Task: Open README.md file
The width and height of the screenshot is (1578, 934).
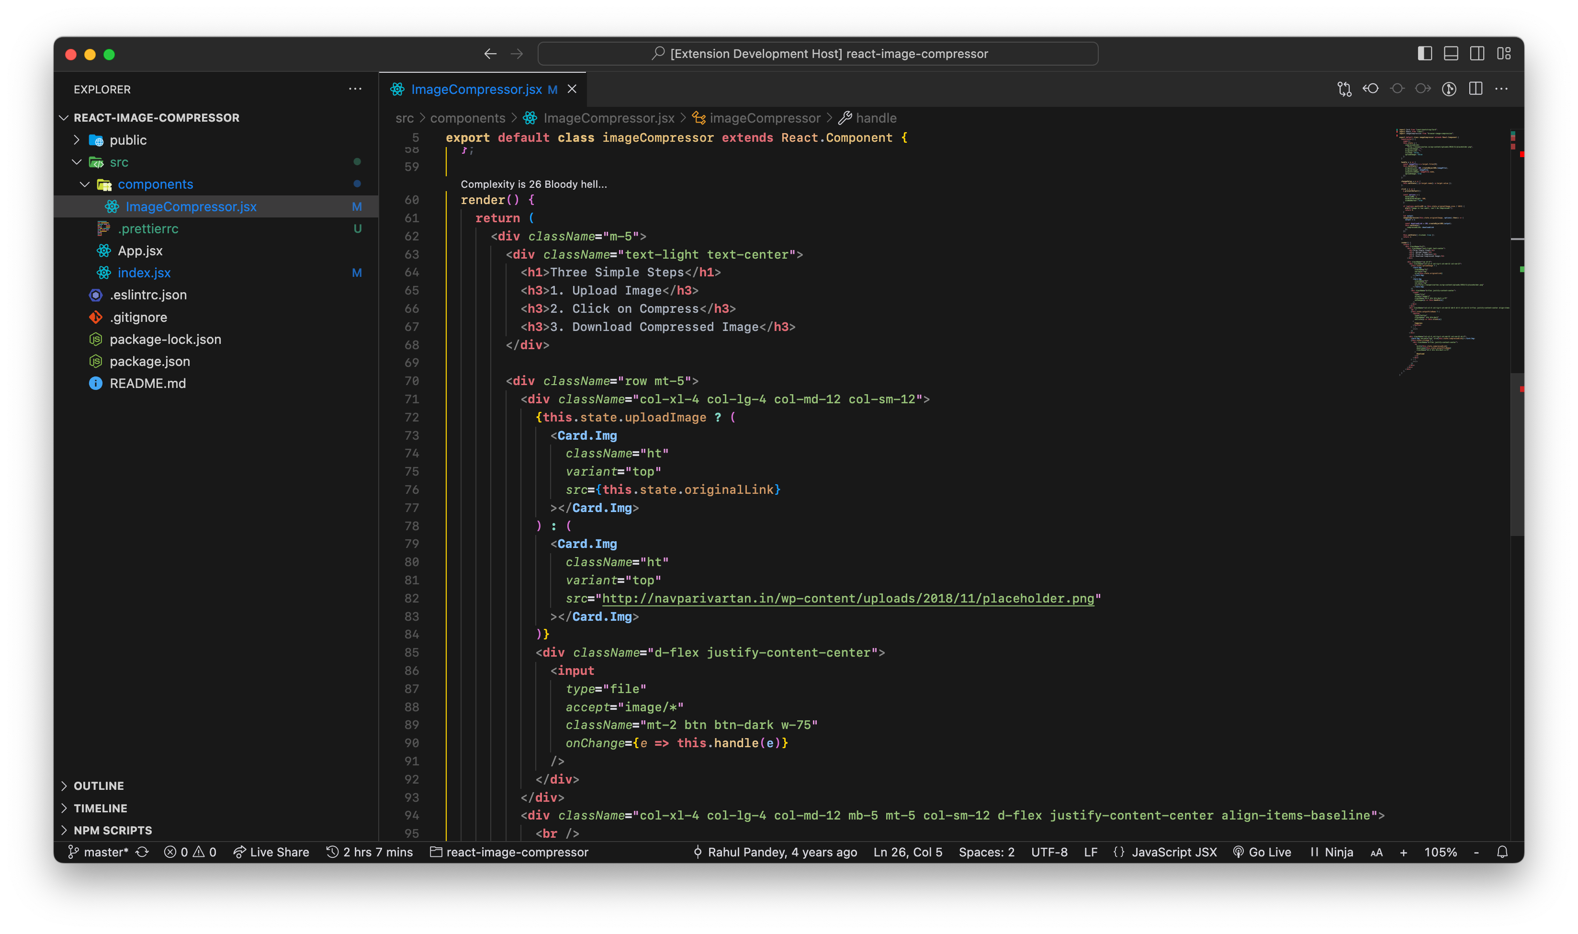Action: [216, 383]
